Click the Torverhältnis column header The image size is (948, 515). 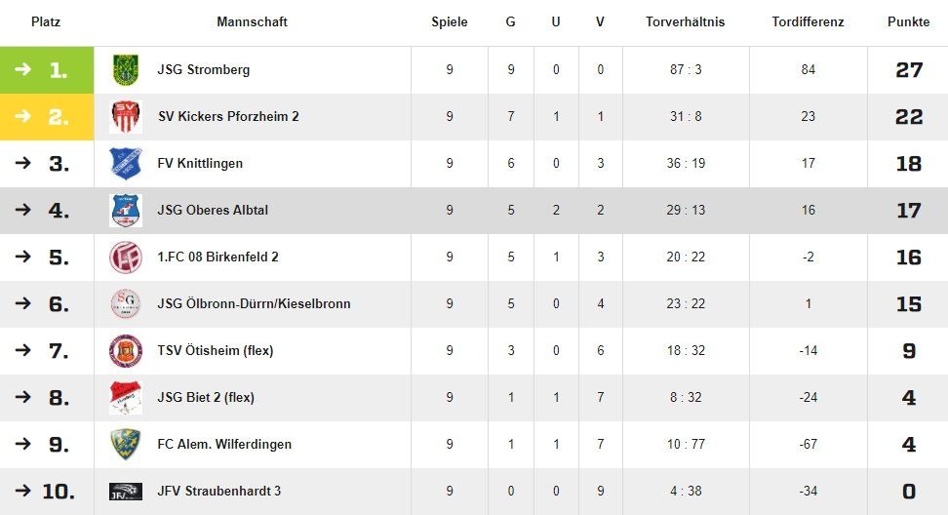click(x=685, y=22)
